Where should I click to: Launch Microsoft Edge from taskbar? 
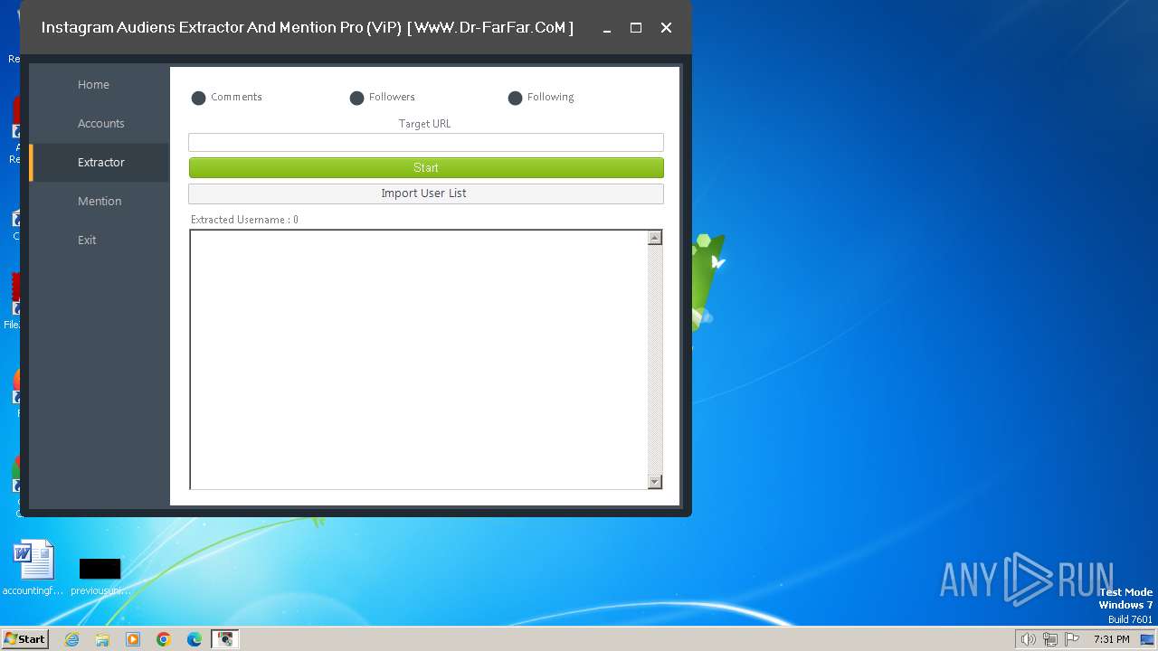[195, 639]
